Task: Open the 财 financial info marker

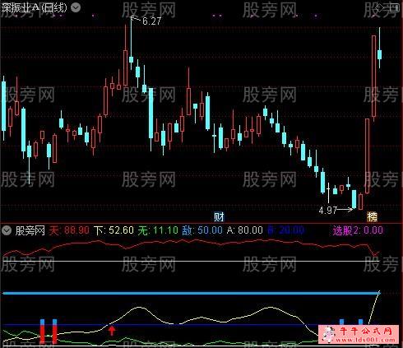Action: [x=219, y=217]
